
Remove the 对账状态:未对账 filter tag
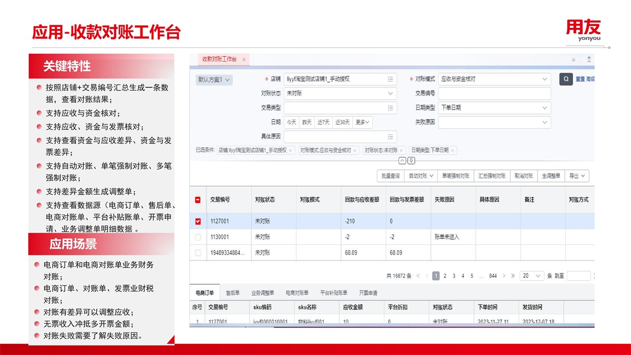[x=402, y=150]
